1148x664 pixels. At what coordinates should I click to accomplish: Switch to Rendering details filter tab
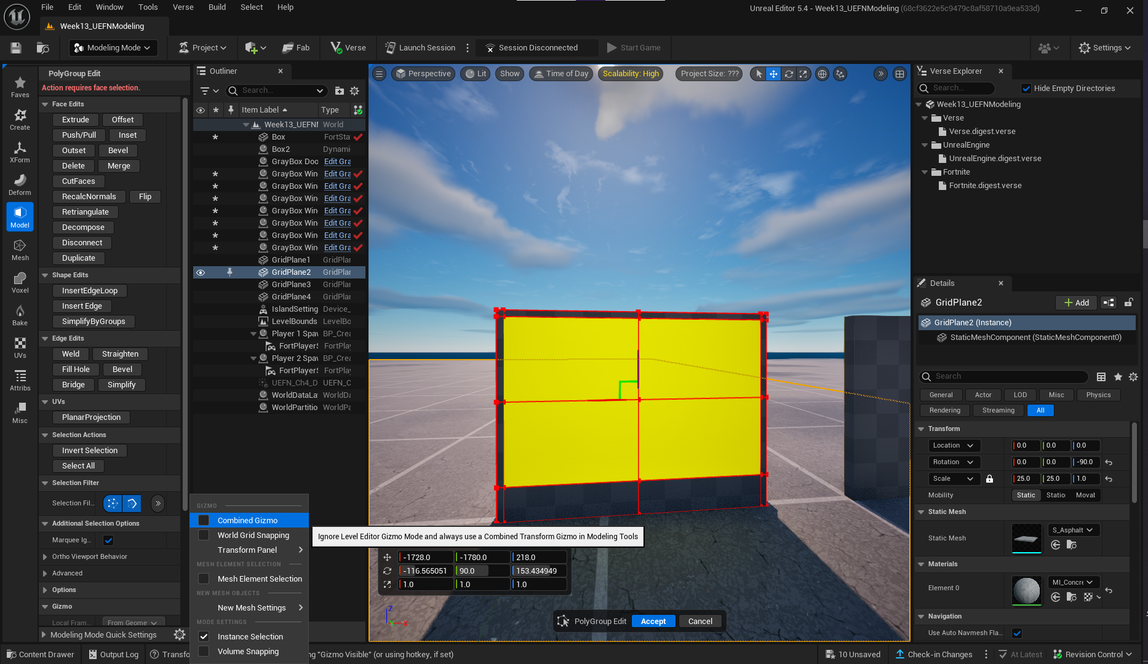944,410
